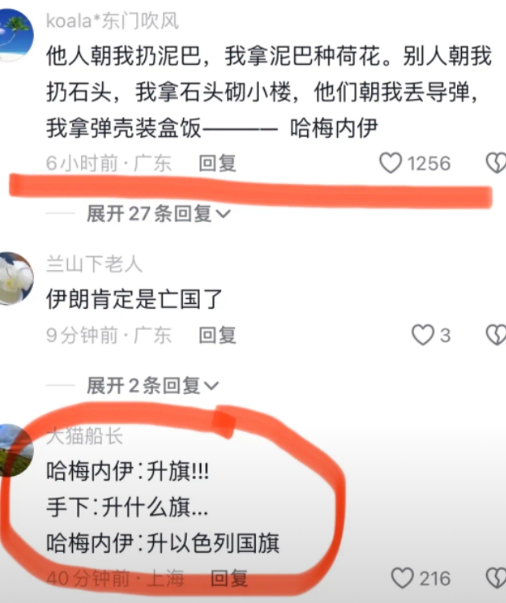Open username 兰山下老人
Viewport: 506px width, 603px height.
tap(94, 265)
